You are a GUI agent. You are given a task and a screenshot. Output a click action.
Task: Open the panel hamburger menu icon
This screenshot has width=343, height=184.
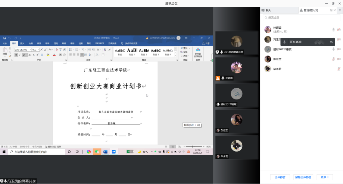[x=340, y=10]
